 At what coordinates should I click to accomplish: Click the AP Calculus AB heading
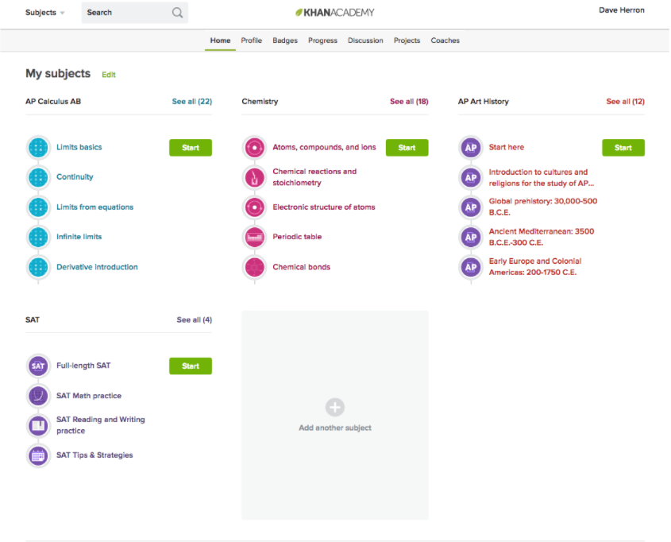pyautogui.click(x=53, y=102)
